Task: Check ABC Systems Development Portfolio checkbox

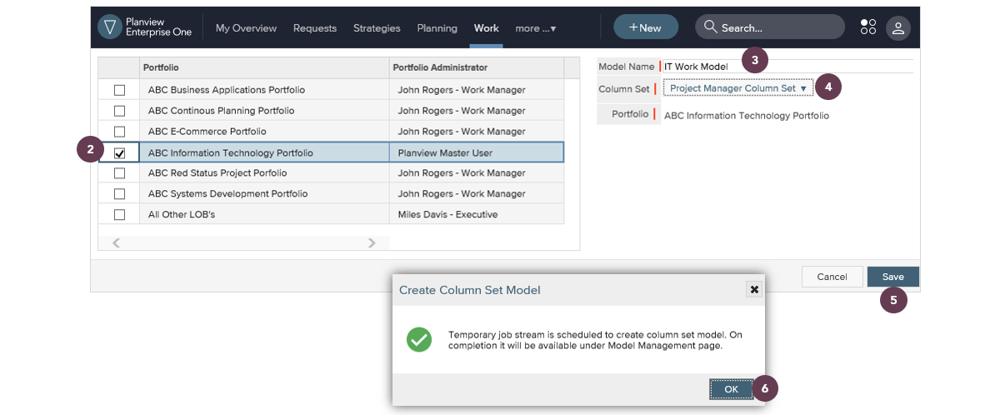Action: pyautogui.click(x=119, y=194)
